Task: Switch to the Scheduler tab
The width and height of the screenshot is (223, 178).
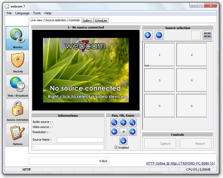Action: coord(101,21)
